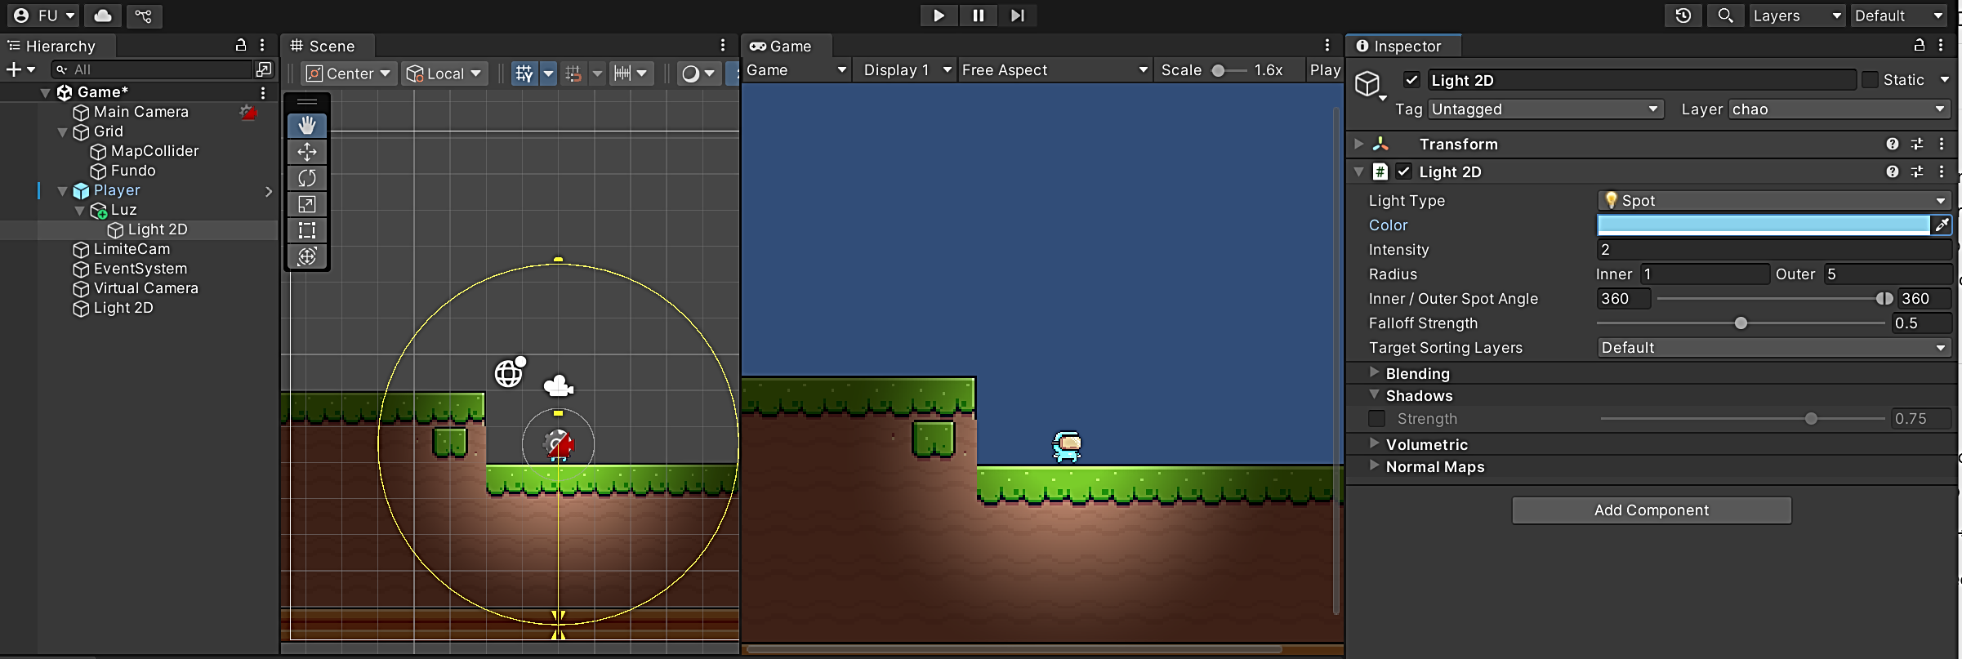The height and width of the screenshot is (659, 1962).
Task: Open the cloud services icon
Action: 103,16
